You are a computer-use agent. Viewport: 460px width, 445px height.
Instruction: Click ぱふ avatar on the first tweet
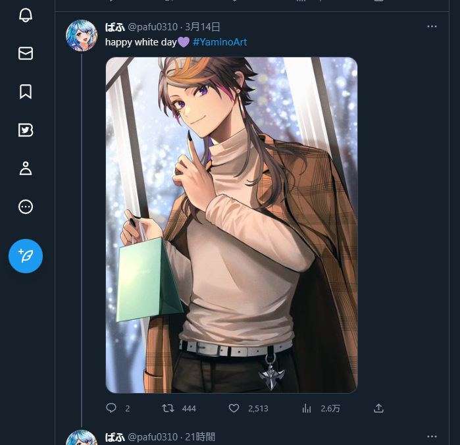coord(82,36)
